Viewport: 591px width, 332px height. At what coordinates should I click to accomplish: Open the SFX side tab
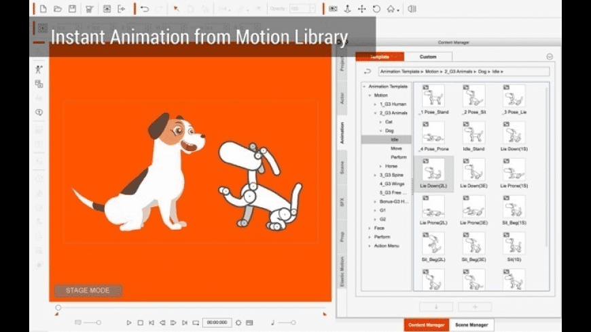click(x=342, y=203)
